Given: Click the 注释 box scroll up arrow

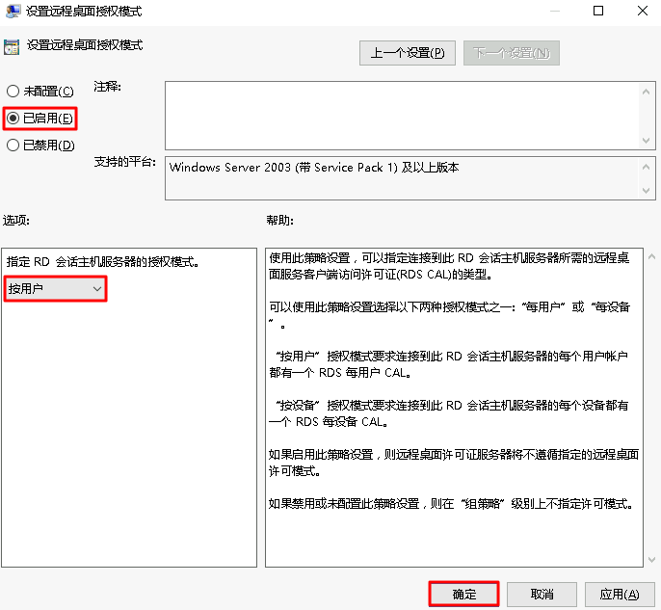Looking at the screenshot, I should pyautogui.click(x=646, y=92).
